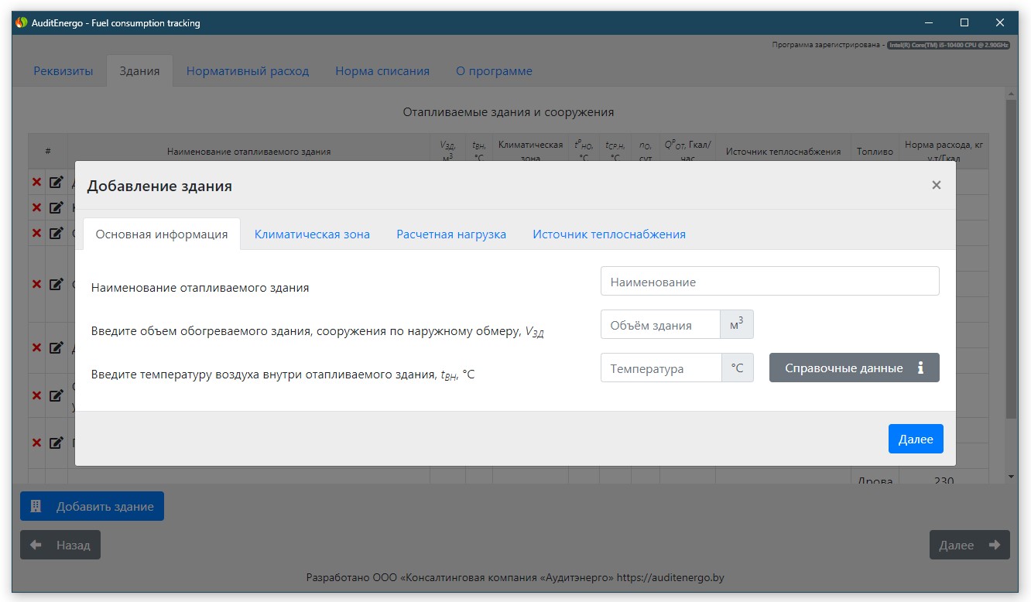The height and width of the screenshot is (602, 1031).
Task: Show the О программе tab
Action: 494,71
